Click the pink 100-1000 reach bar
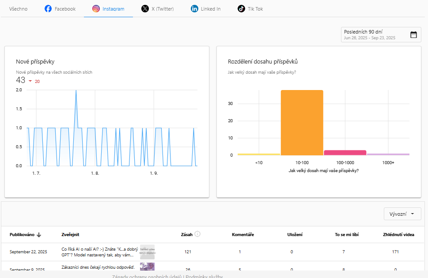The width and height of the screenshot is (428, 278). click(x=345, y=153)
